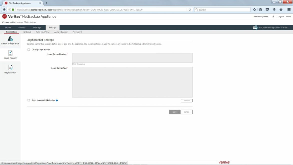
Task: Click the browser back arrow
Action: tap(4, 10)
